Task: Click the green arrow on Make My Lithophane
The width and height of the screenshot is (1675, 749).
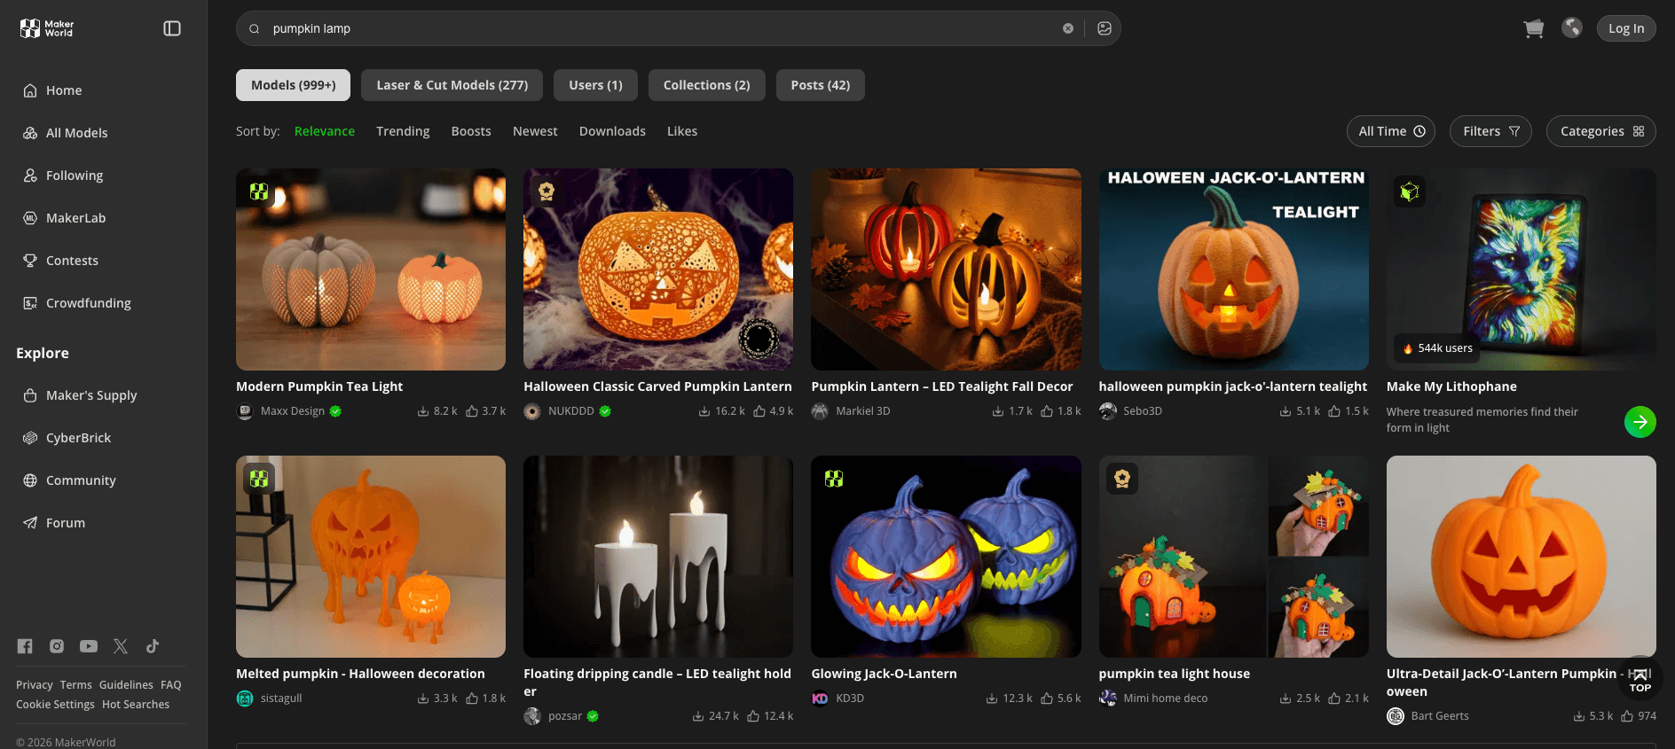Action: [x=1640, y=422]
